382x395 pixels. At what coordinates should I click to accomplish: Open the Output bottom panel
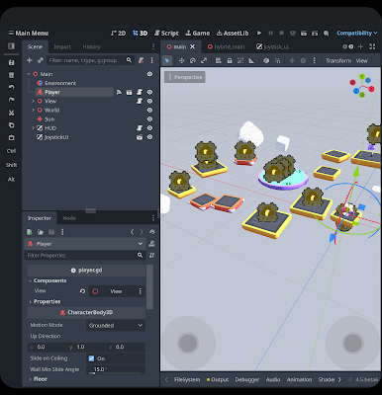tap(218, 379)
